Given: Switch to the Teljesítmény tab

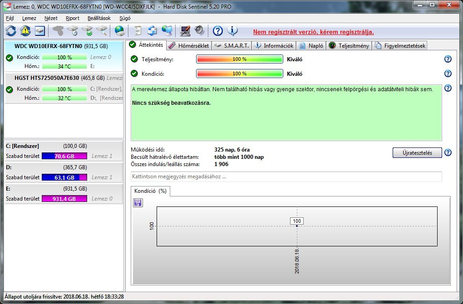Looking at the screenshot, I should click(349, 46).
